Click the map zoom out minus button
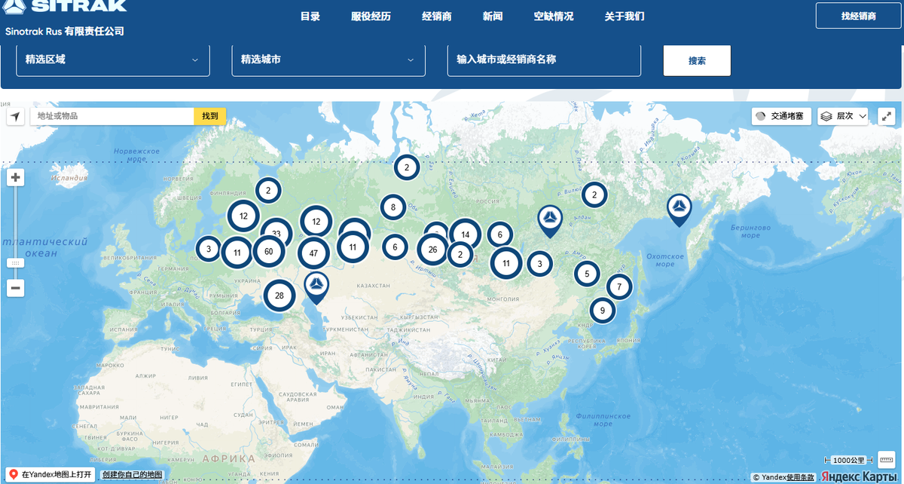Viewport: 904px width, 484px height. 16,288
